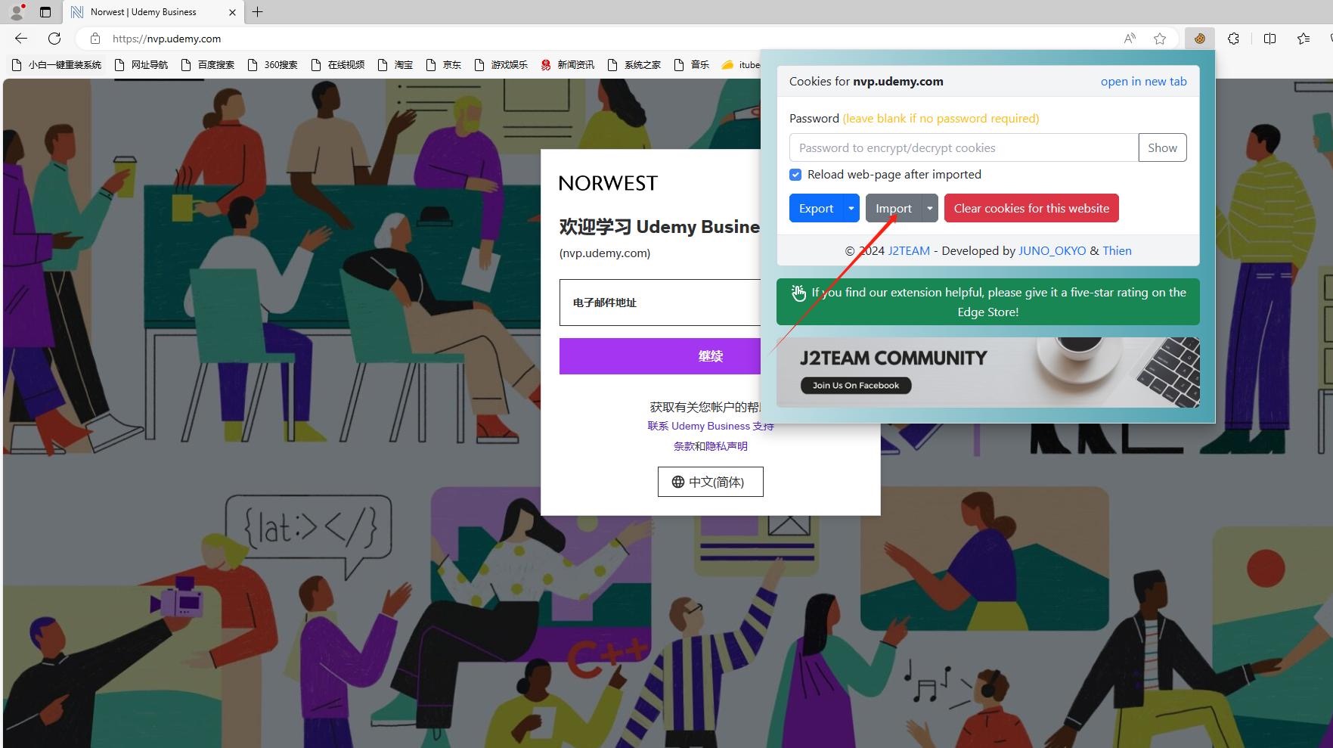Open the 条款和隐私声明 link

coord(711,446)
